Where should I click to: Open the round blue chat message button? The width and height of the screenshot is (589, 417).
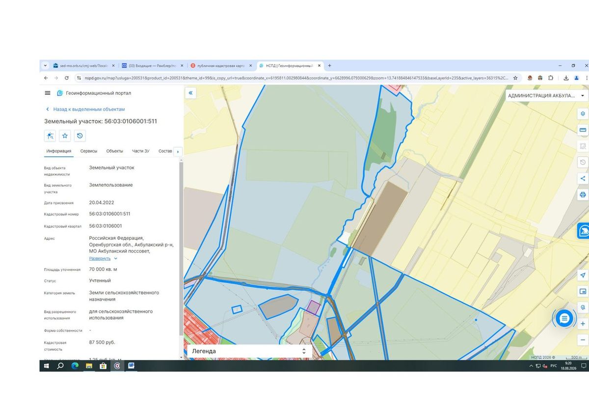[564, 319]
